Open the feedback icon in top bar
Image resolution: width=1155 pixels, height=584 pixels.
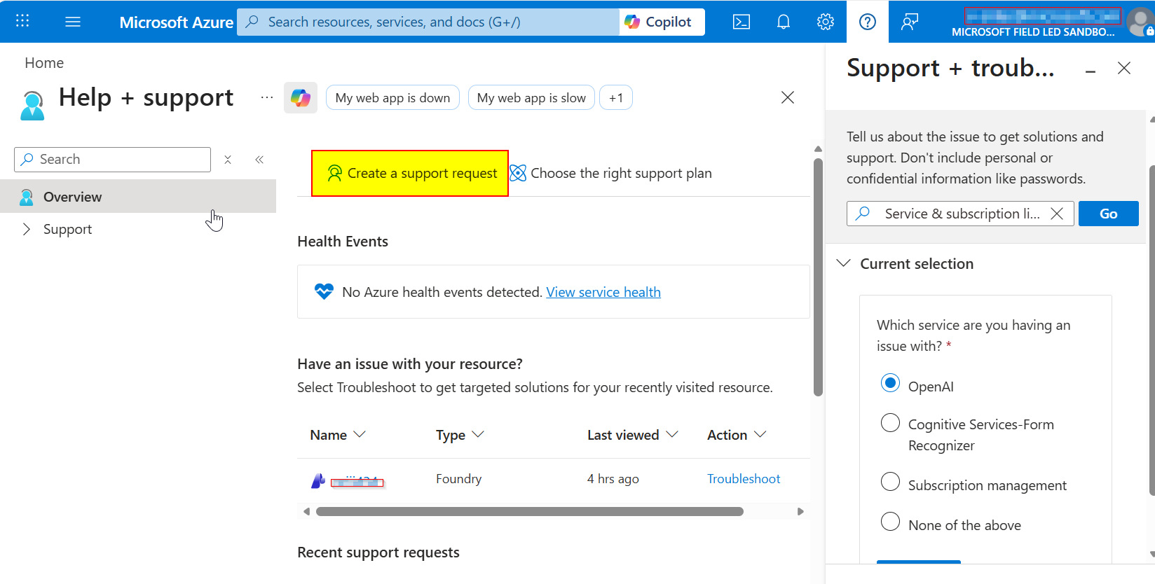[910, 22]
